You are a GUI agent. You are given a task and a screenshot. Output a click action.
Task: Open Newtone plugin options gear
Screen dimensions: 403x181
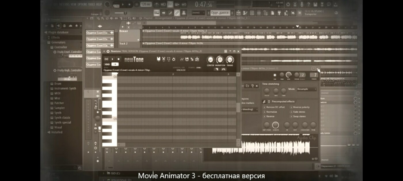[108, 51]
